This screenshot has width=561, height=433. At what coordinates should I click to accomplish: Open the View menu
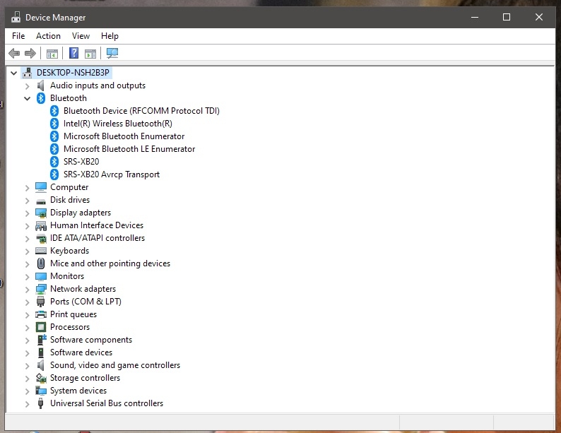click(x=81, y=36)
